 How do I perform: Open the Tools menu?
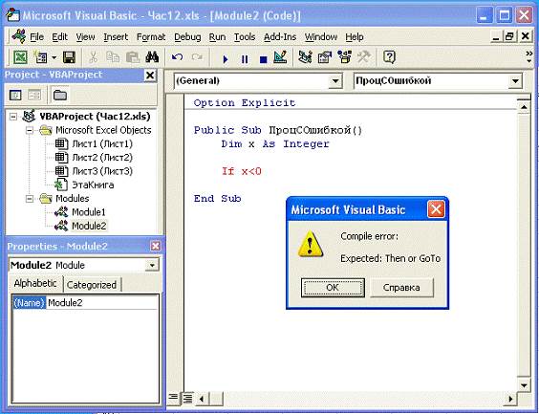coord(245,36)
